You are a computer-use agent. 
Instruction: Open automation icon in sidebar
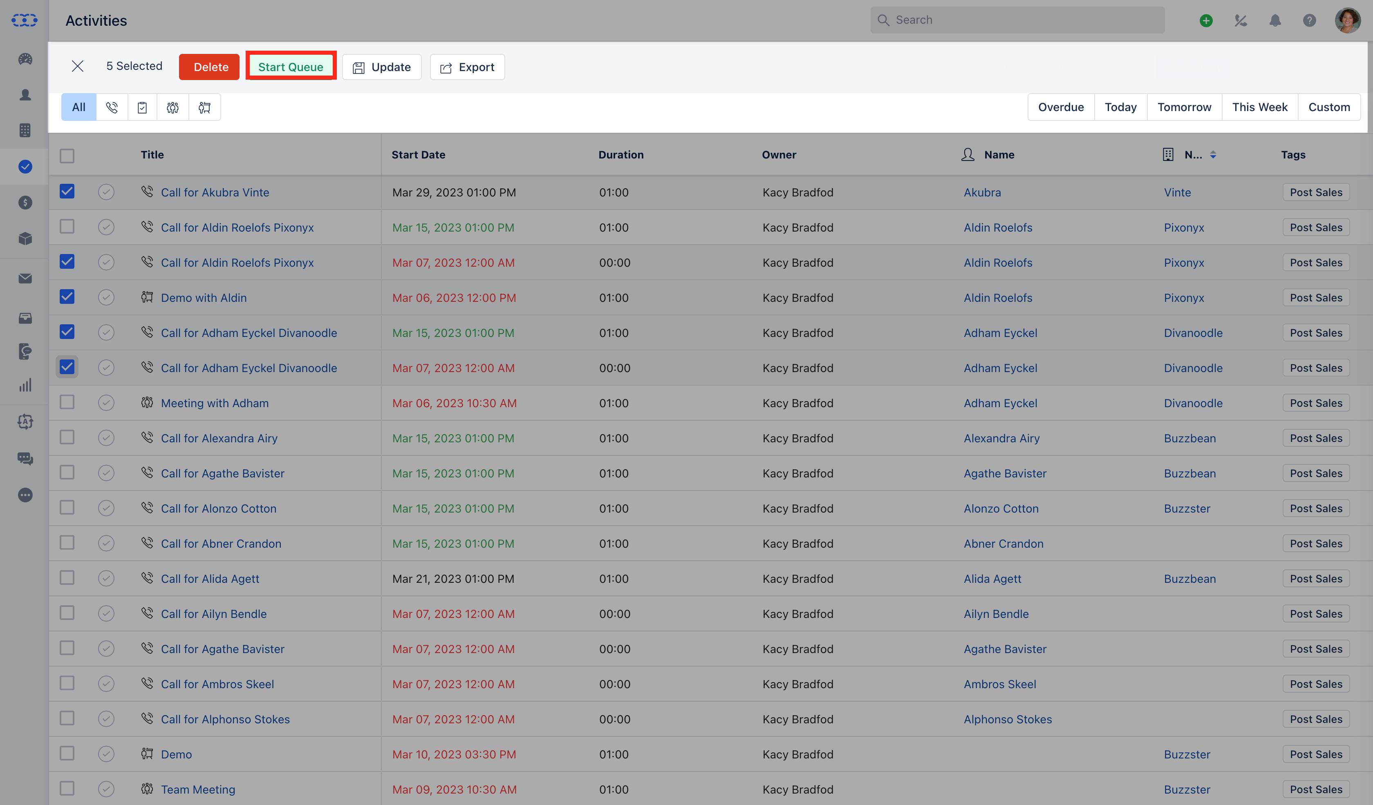pyautogui.click(x=25, y=421)
